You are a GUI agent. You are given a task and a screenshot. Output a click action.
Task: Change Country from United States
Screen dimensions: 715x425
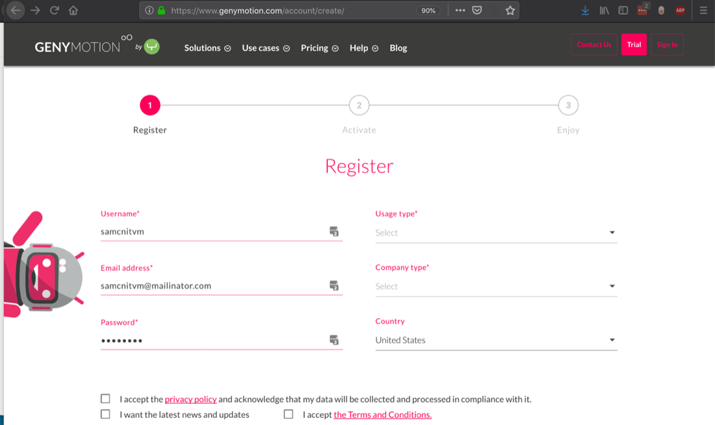496,341
